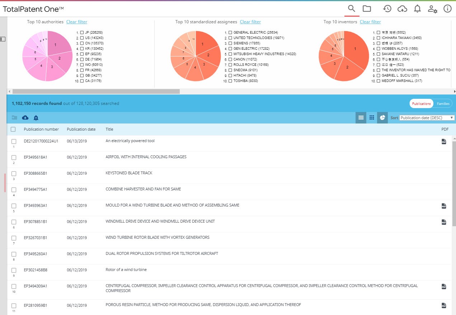Open the search history clock icon
Viewport: 456px width, 315px height.
[387, 9]
